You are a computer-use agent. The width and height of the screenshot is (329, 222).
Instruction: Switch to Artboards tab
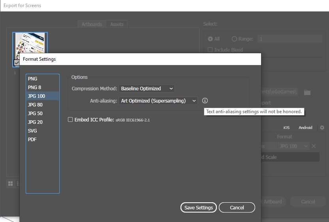pos(92,24)
